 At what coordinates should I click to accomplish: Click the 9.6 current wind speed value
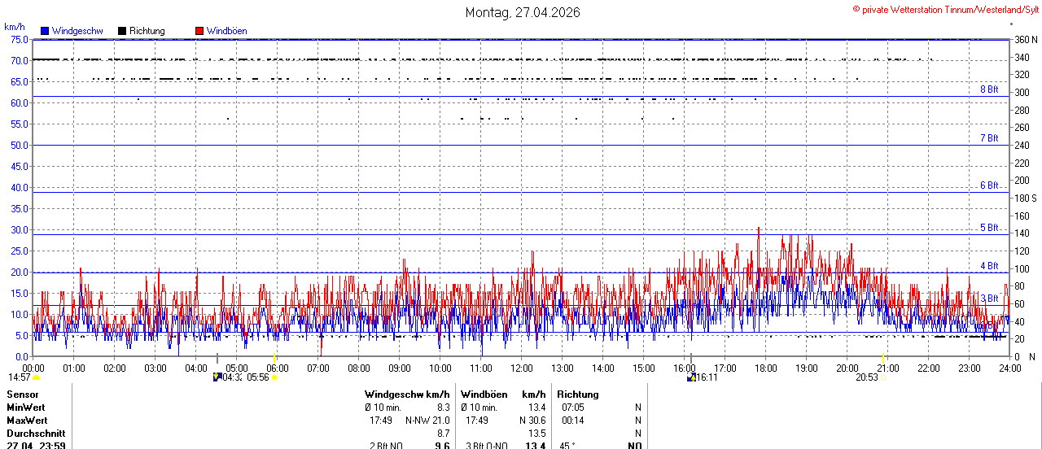(x=443, y=446)
